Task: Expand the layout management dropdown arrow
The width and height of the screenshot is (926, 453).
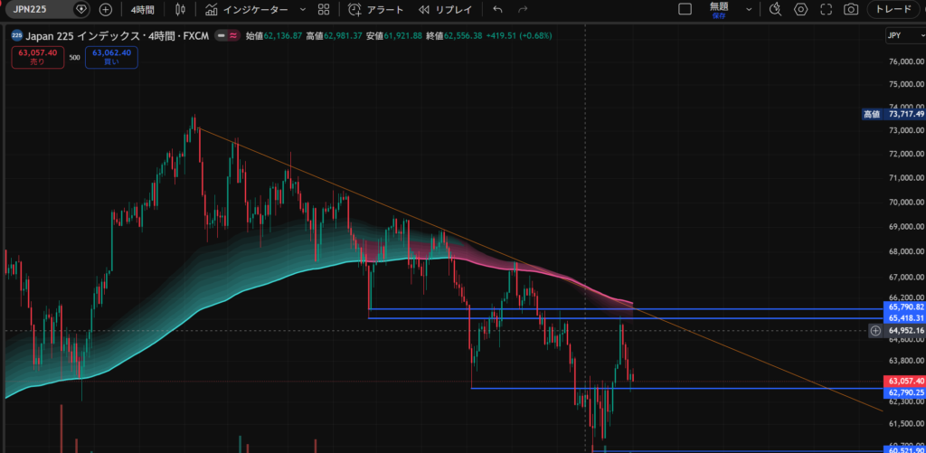Action: (749, 9)
